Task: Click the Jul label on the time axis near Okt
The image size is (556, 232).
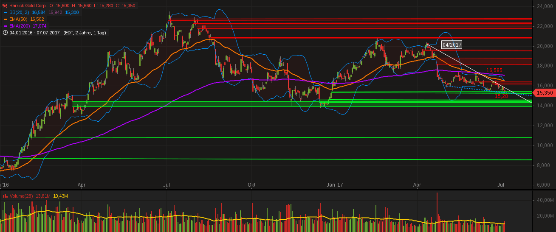Action: 167,185
